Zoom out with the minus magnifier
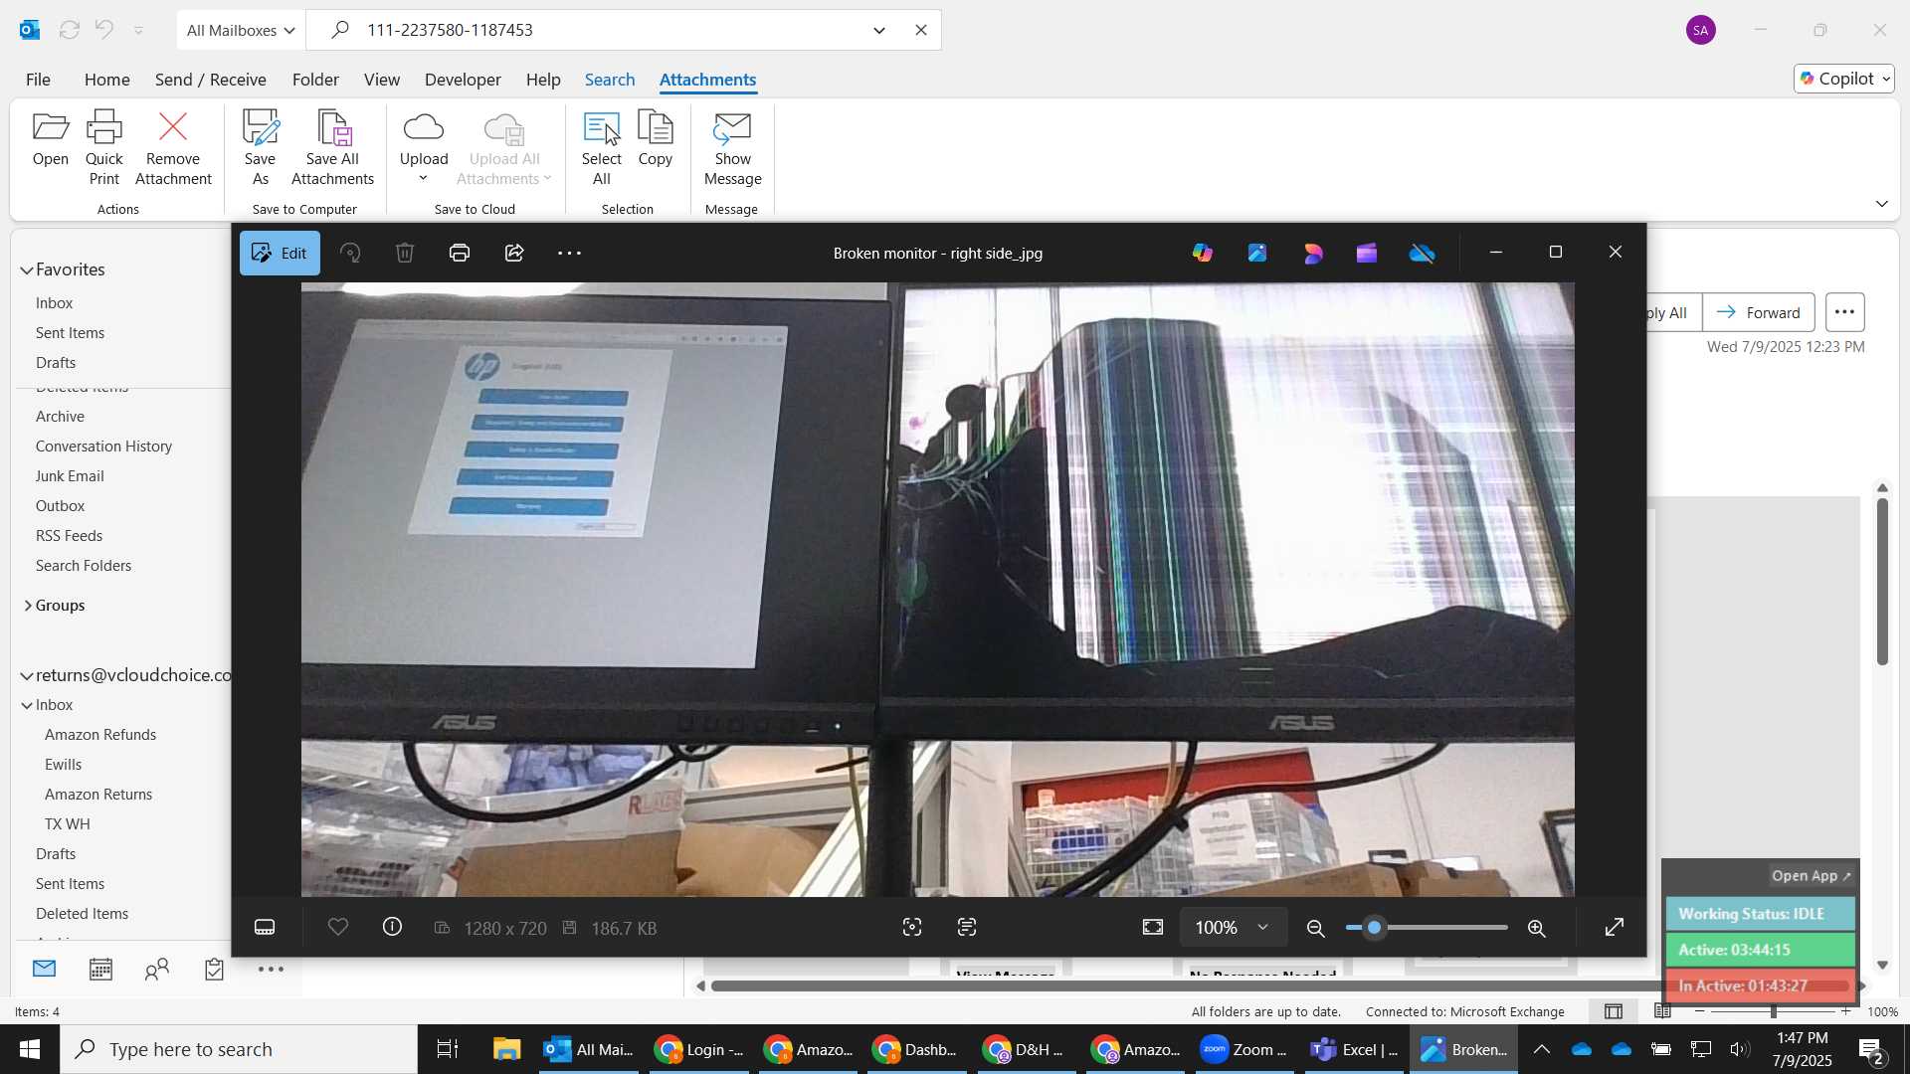The image size is (1910, 1074). coord(1315,928)
